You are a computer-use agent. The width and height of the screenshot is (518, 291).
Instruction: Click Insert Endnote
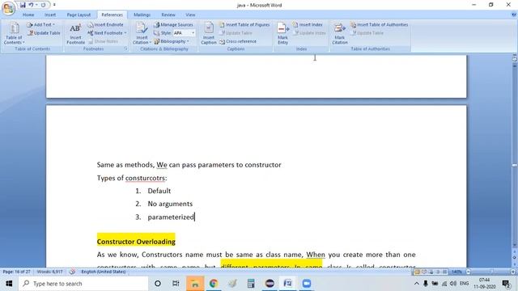click(105, 25)
